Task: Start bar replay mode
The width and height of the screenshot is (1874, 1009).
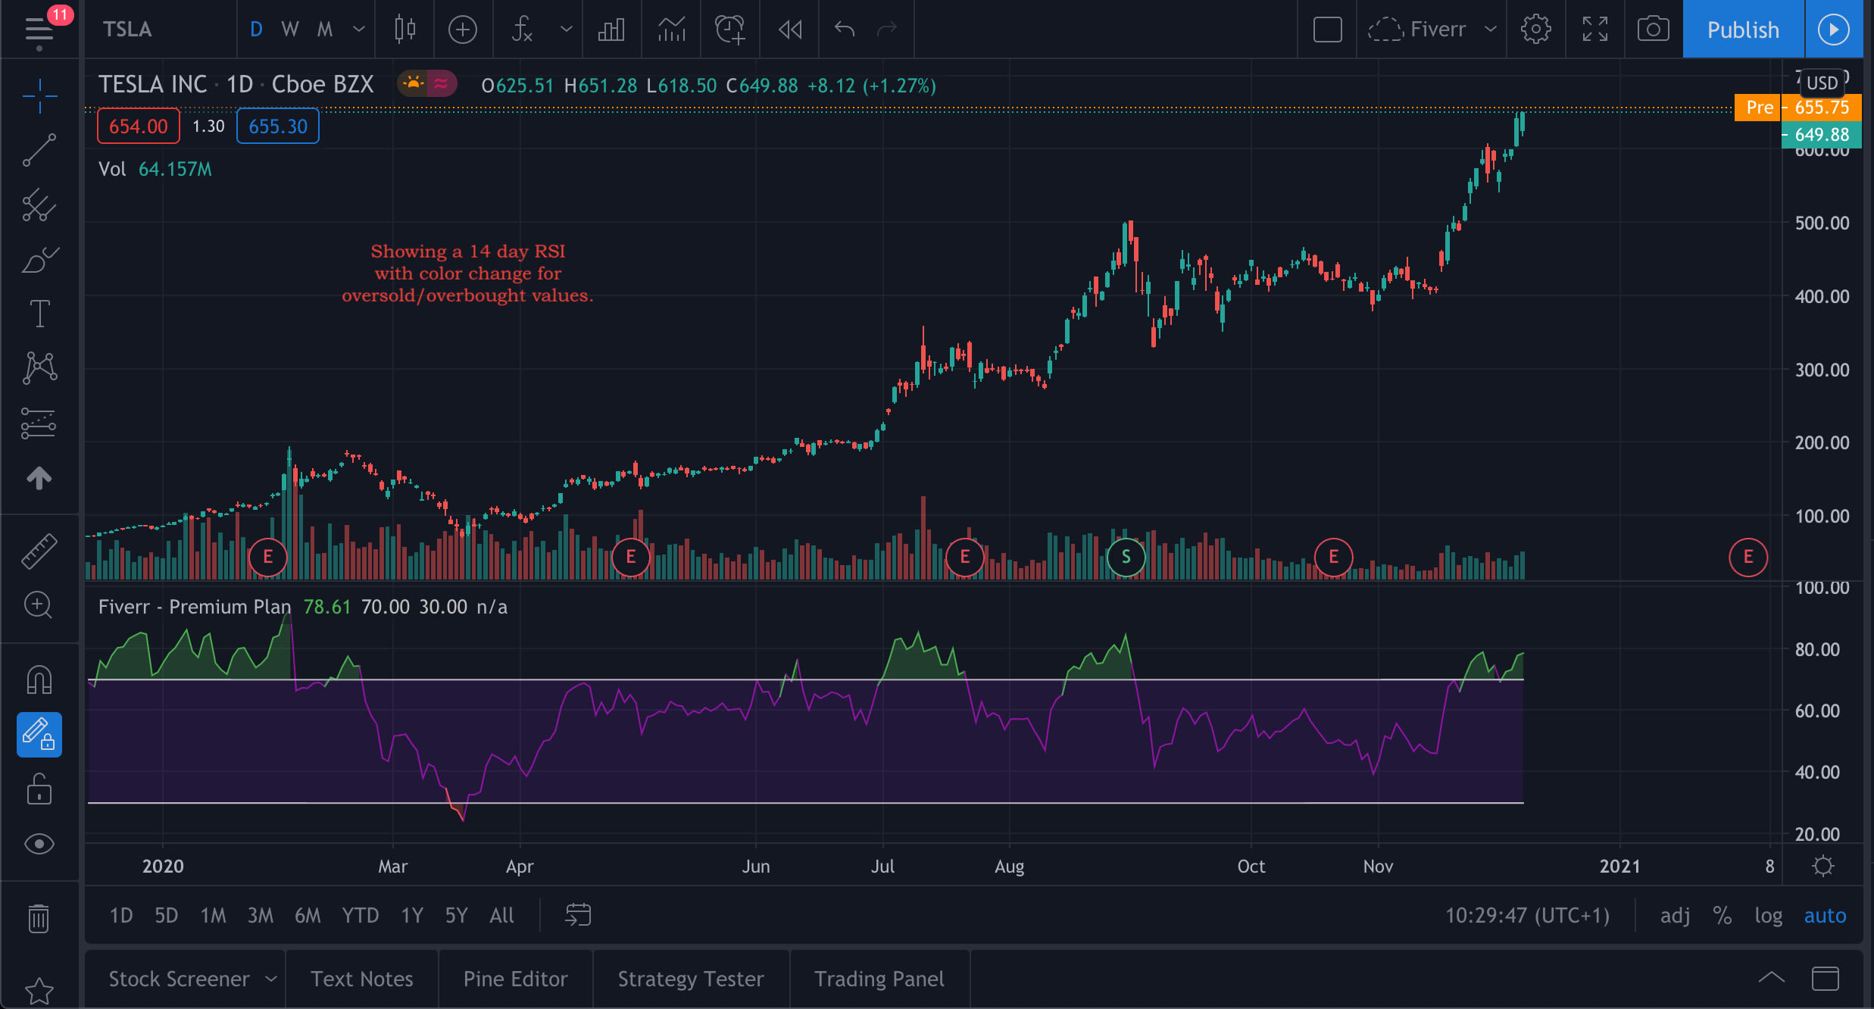Action: pos(790,30)
